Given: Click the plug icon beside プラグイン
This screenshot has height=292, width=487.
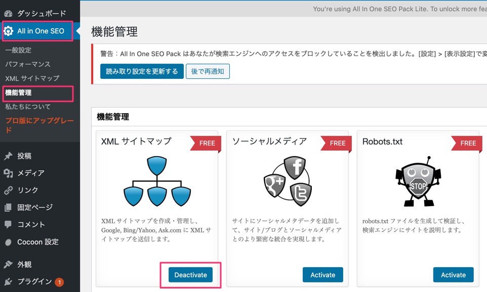Looking at the screenshot, I should (9, 281).
